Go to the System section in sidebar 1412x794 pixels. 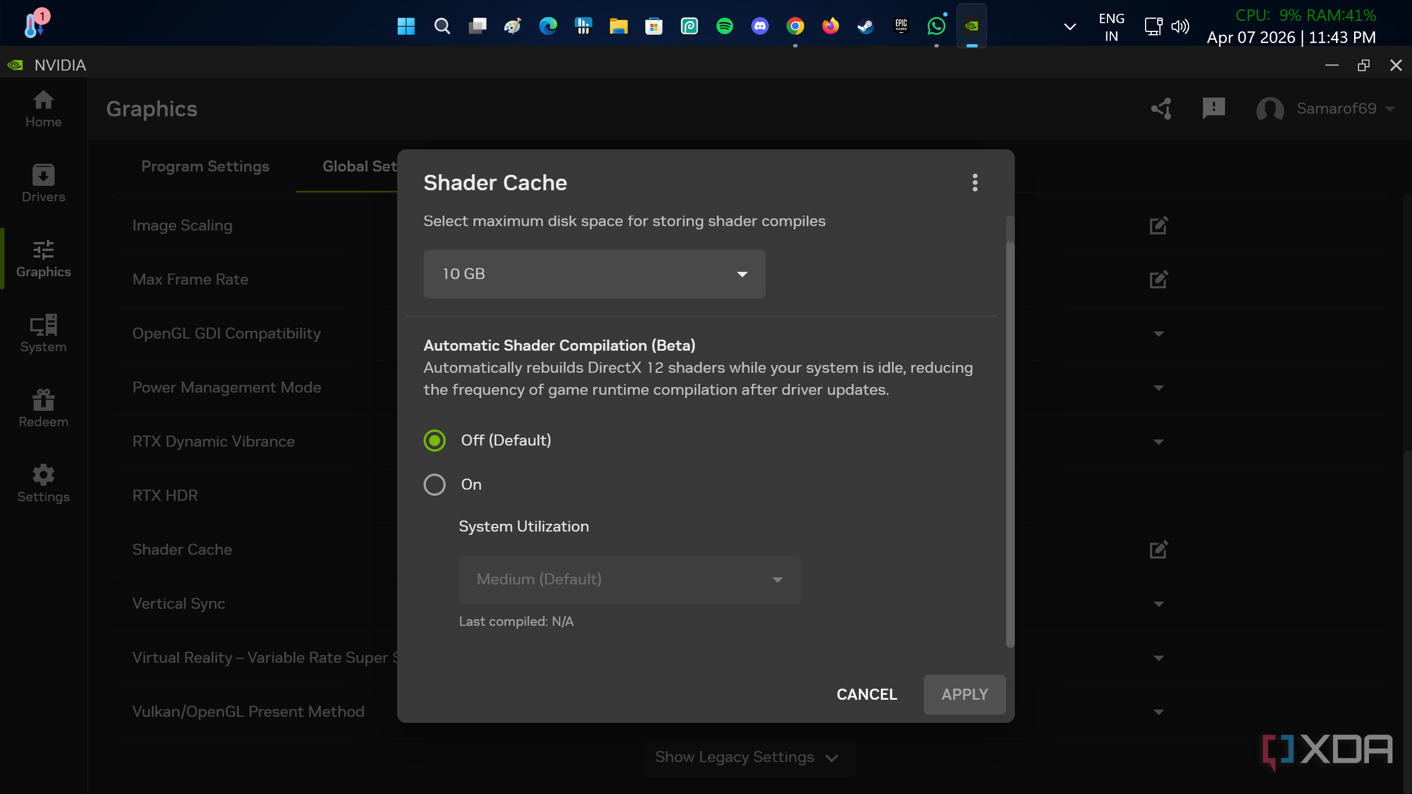point(43,334)
